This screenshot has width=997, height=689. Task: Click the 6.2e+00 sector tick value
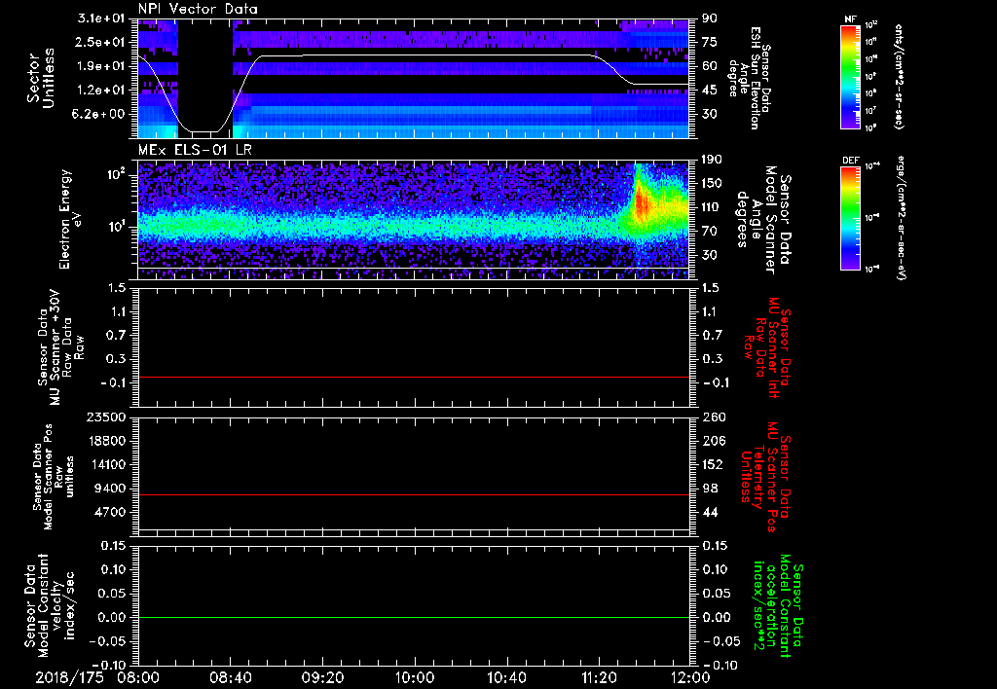point(100,114)
